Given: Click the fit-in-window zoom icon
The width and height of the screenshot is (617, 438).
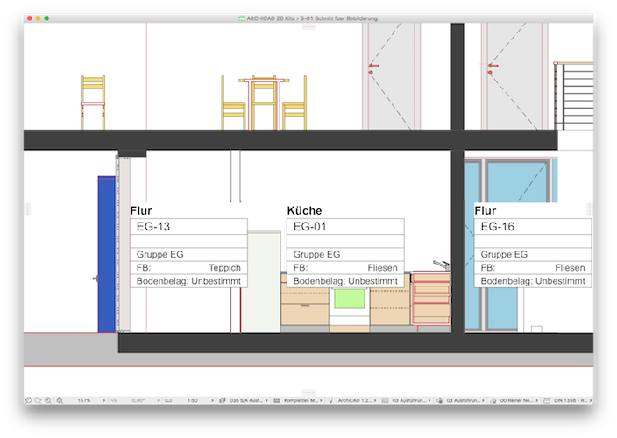Looking at the screenshot, I should coord(60,400).
